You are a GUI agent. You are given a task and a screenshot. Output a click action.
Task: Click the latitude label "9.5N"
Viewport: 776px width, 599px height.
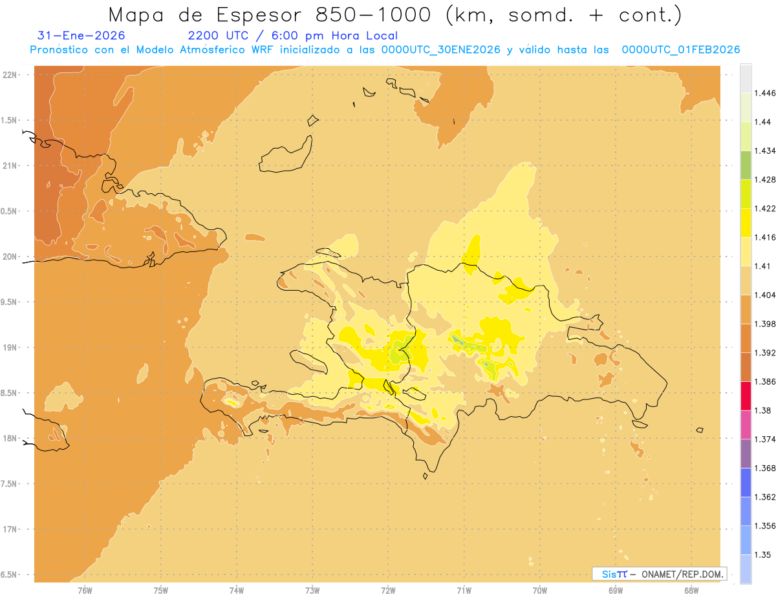pos(10,302)
